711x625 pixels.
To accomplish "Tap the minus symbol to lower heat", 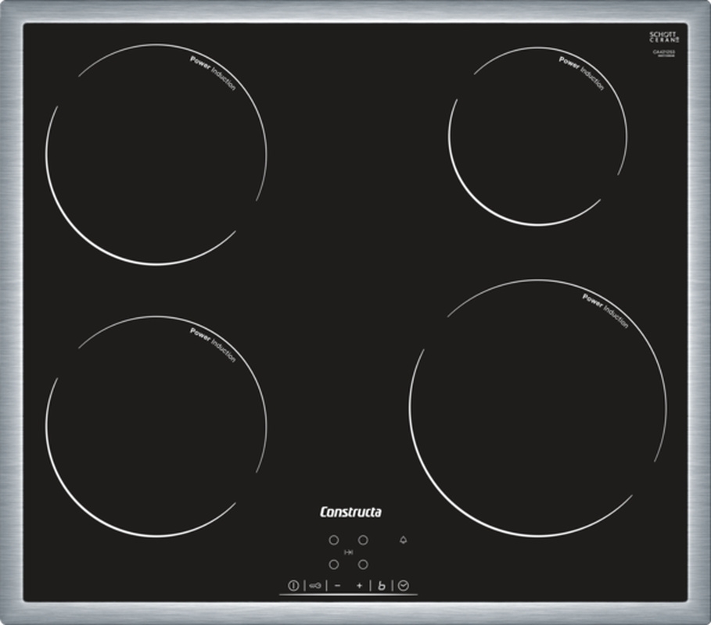I will click(337, 584).
